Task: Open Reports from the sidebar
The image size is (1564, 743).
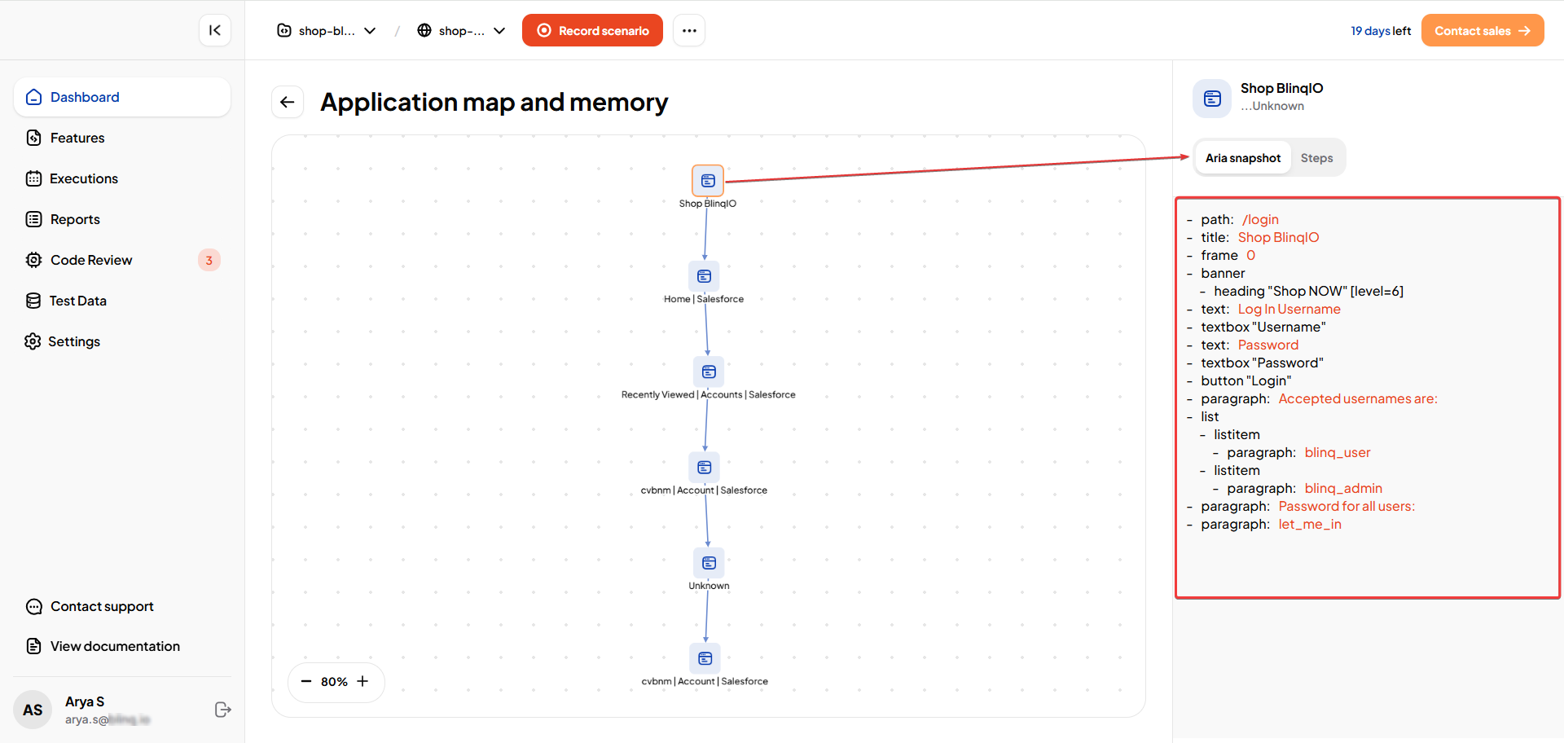Action: click(74, 219)
